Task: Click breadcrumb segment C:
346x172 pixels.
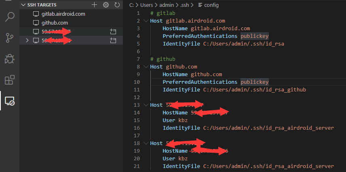Action: [x=131, y=5]
